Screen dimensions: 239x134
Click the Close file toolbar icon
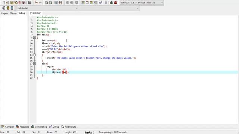20,3
